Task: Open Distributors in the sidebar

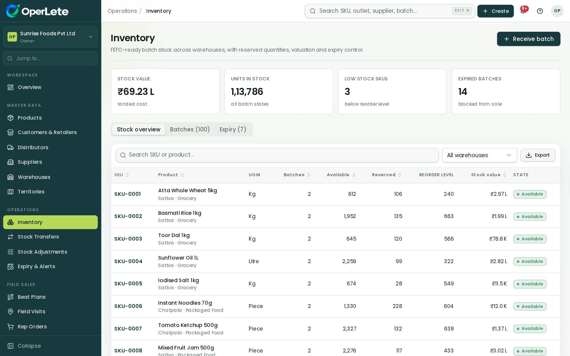Action: [50, 147]
